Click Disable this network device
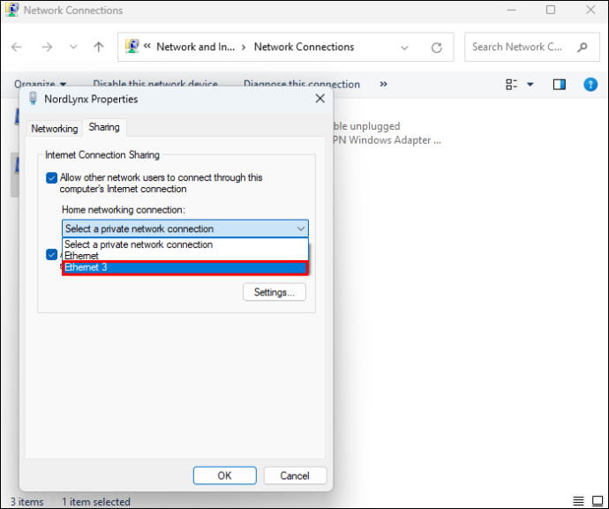This screenshot has height=509, width=609. pos(155,84)
